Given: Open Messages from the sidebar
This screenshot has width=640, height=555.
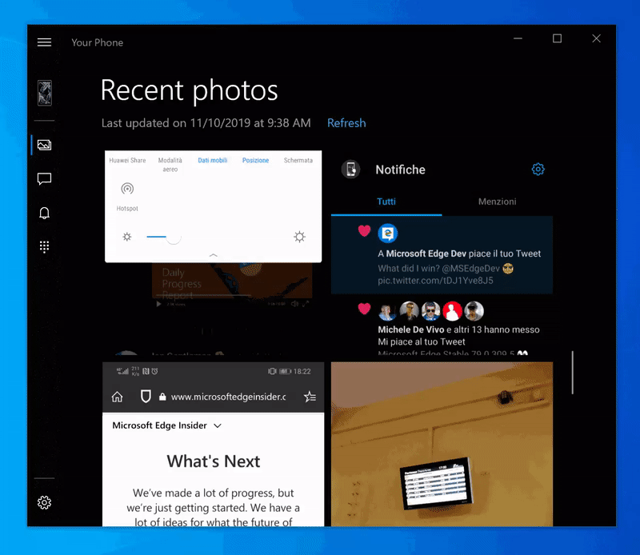Looking at the screenshot, I should (44, 179).
